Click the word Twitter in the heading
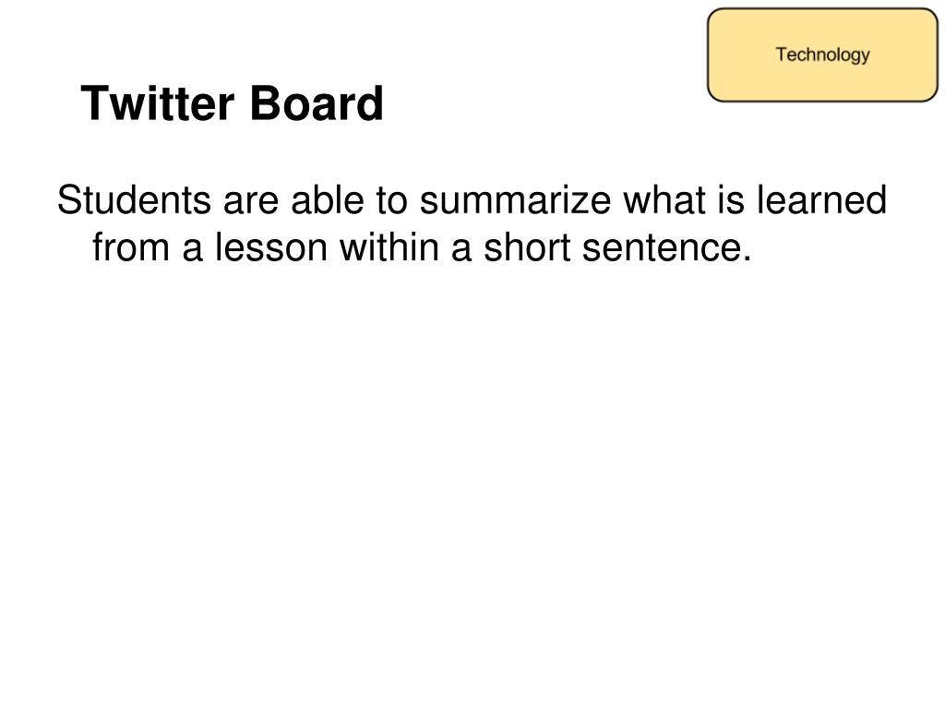The image size is (945, 709). tap(157, 103)
